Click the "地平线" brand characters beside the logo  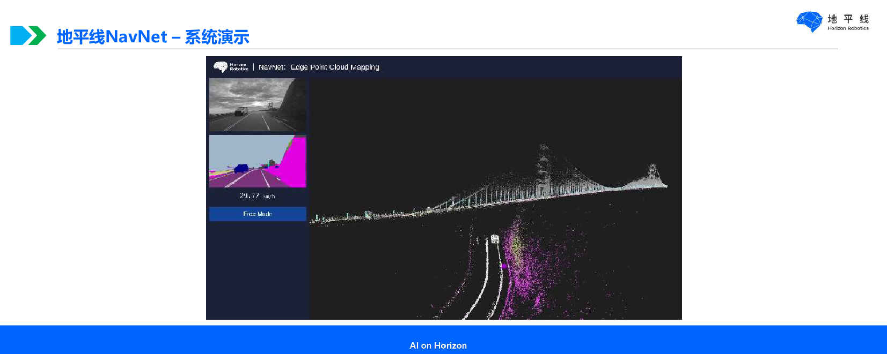click(848, 19)
